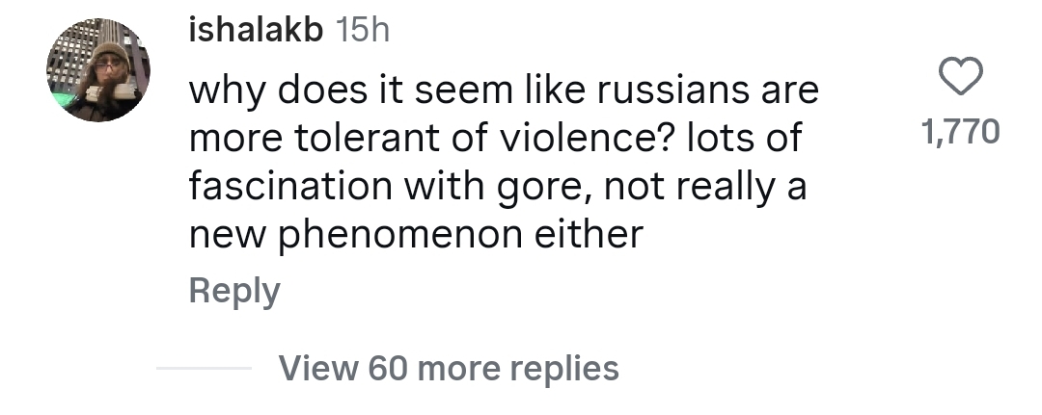Tap the heart outline above 1,770
The height and width of the screenshot is (415, 1042).
point(960,76)
